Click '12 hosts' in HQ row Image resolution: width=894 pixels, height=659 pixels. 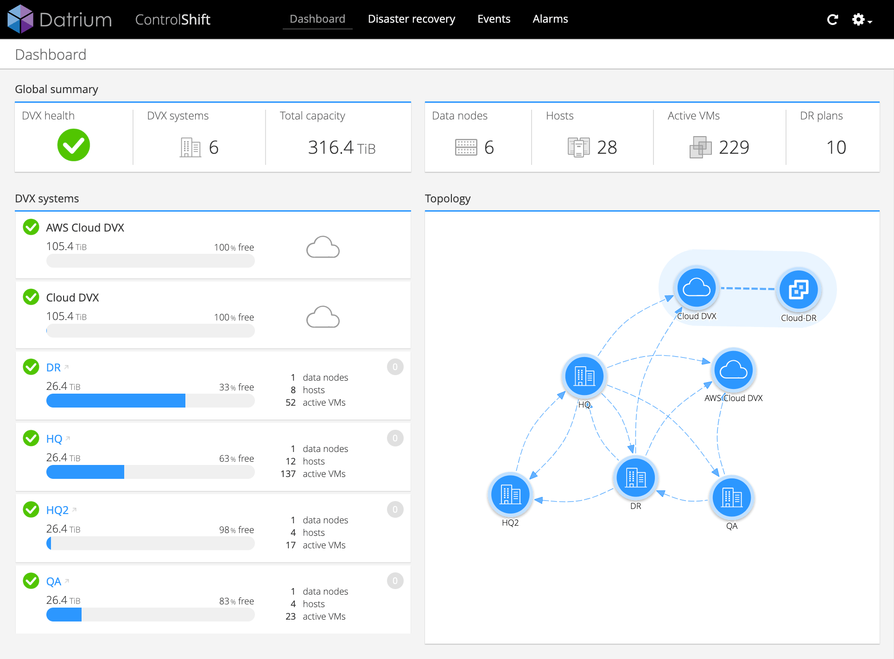(305, 461)
